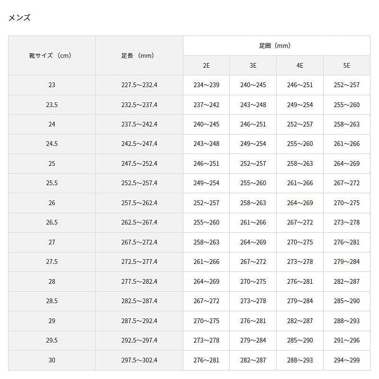Image resolution: width=379 pixels, height=379 pixels.
Task: Click foot length cell 277.5～282.4
Action: [139, 281]
